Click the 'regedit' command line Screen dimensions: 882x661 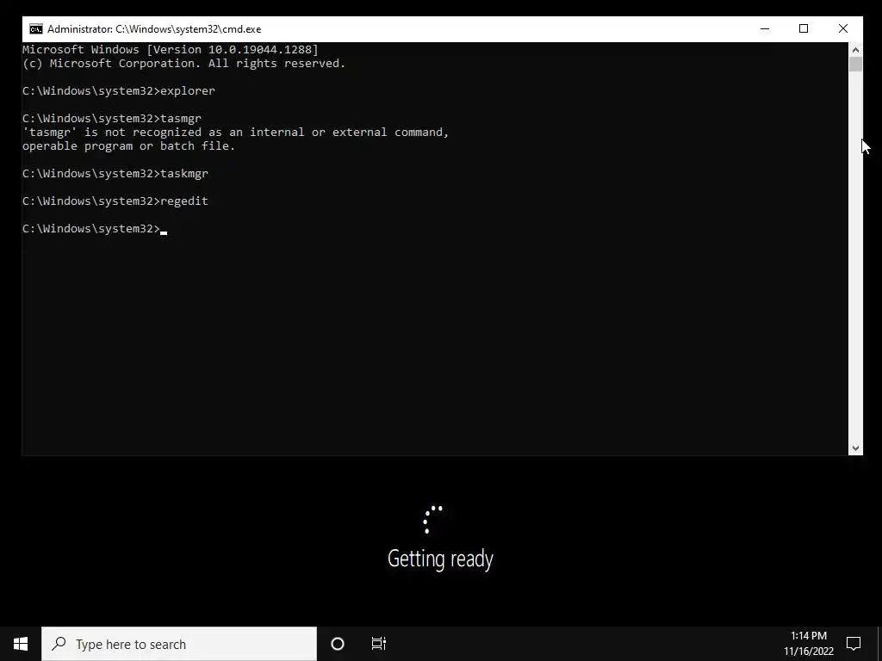pos(115,201)
